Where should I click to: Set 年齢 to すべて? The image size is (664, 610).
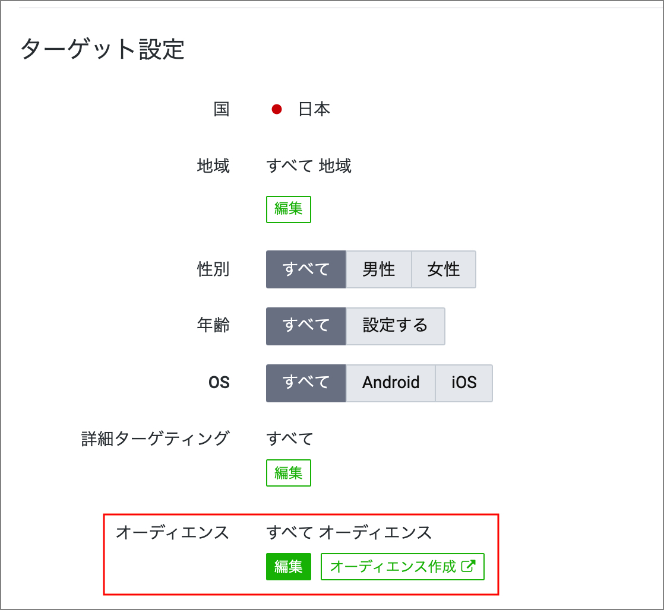pos(306,326)
